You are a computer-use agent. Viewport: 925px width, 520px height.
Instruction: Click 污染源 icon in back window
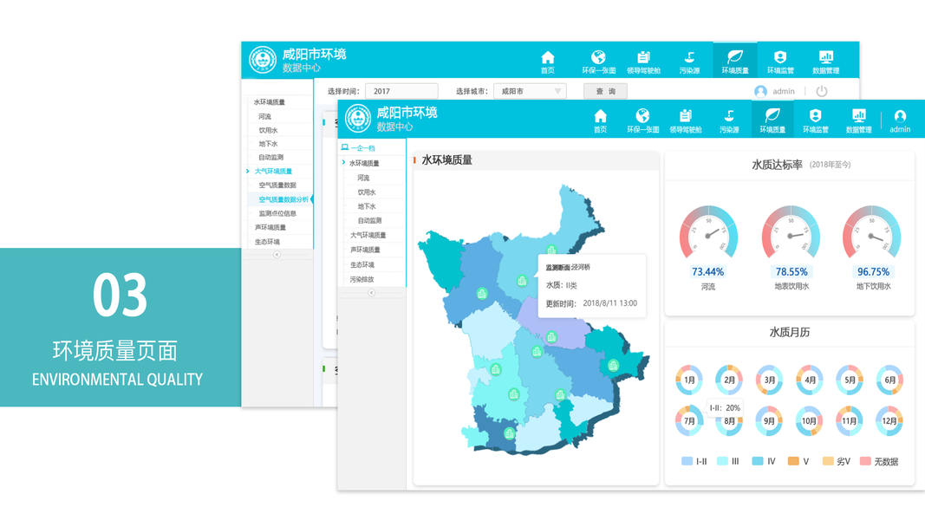pyautogui.click(x=689, y=57)
